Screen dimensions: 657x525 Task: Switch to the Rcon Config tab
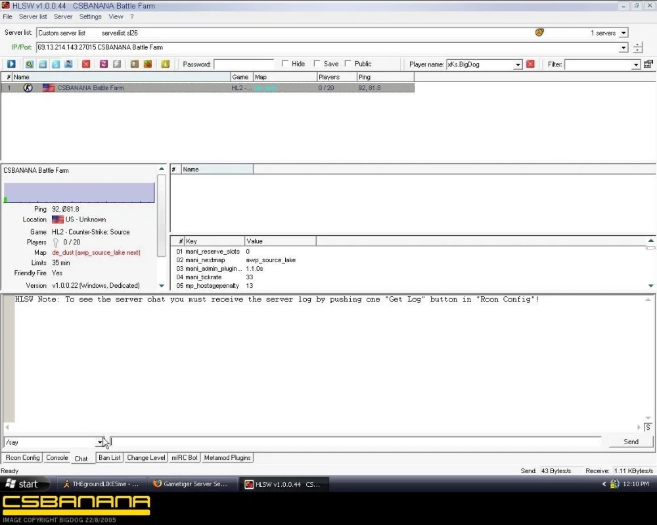click(22, 457)
